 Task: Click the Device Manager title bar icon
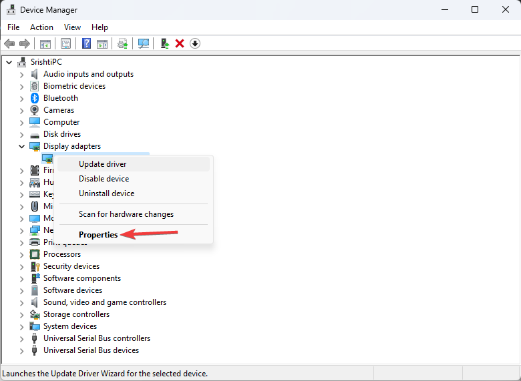tap(11, 9)
